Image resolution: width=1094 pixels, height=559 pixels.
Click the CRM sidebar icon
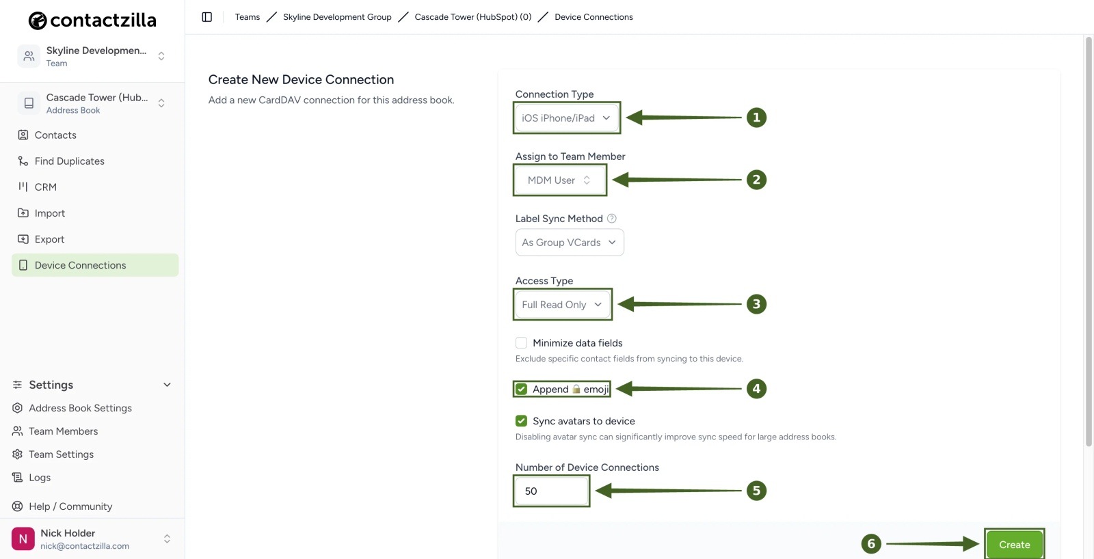(23, 187)
